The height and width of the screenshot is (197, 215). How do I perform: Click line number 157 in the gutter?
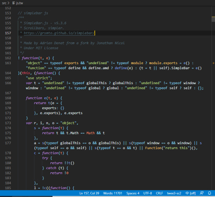click(x=8, y=33)
